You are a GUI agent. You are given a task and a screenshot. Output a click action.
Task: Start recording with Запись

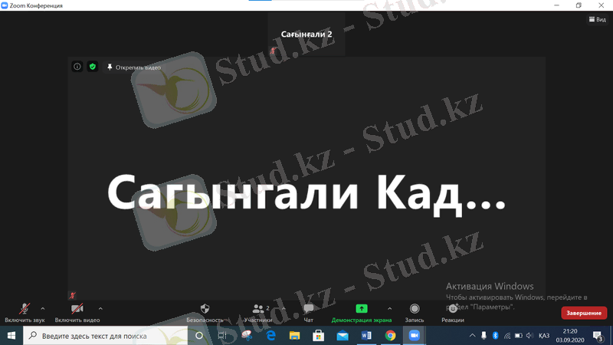pyautogui.click(x=415, y=313)
